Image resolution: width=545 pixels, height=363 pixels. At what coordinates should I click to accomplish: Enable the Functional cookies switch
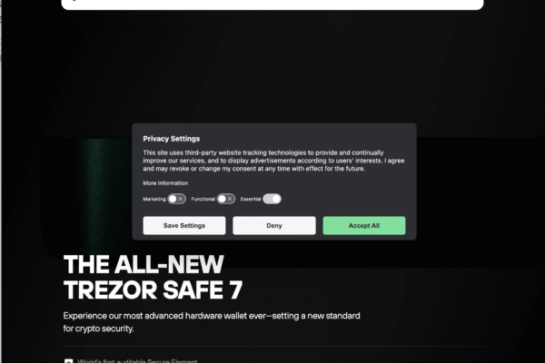click(226, 199)
